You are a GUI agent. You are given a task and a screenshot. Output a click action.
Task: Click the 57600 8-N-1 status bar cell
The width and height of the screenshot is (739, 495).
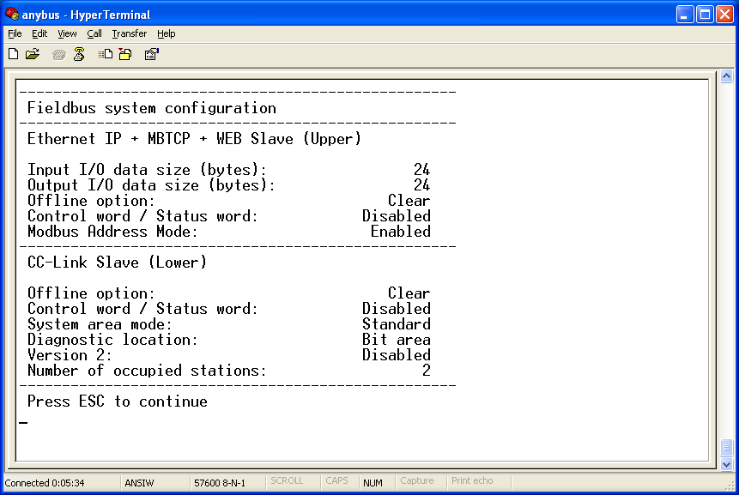220,483
